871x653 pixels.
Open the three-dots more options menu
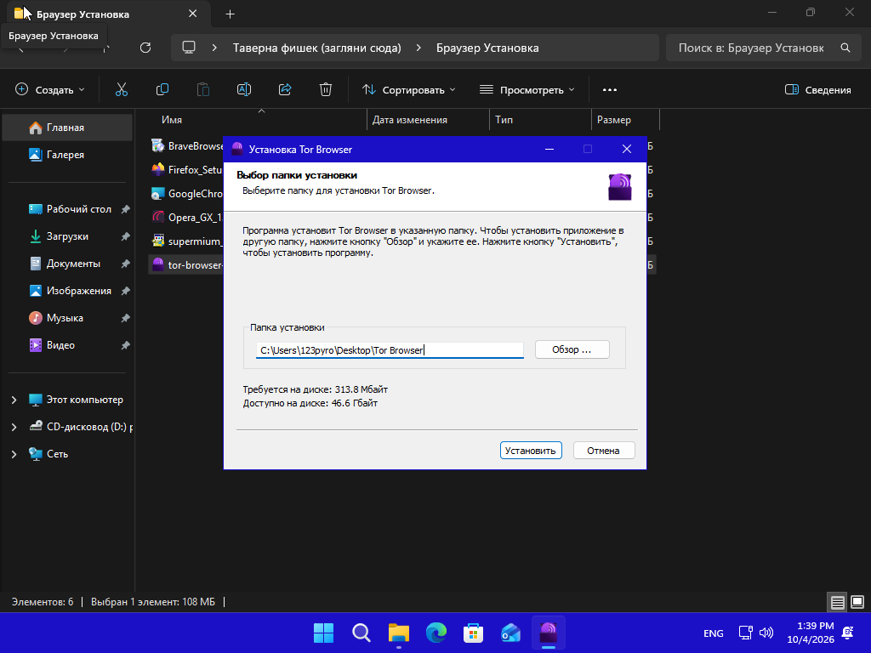(609, 89)
